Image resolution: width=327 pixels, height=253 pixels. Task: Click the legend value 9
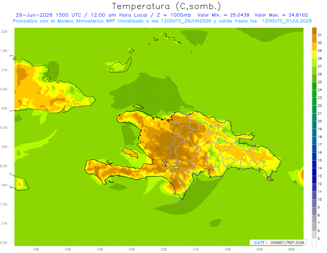click(x=319, y=207)
